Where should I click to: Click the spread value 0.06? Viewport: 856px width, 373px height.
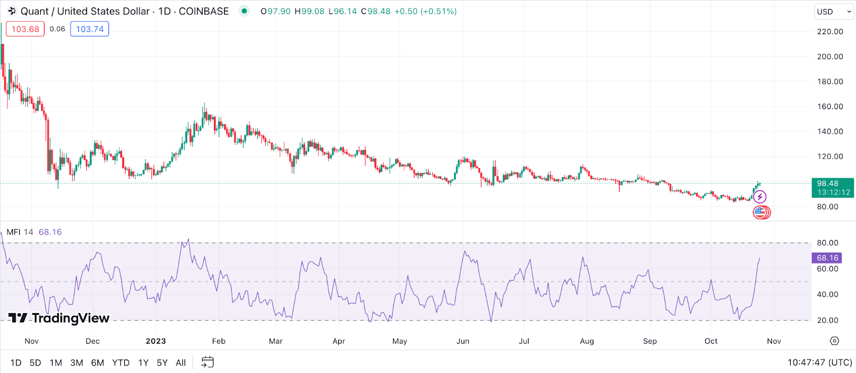tap(57, 29)
